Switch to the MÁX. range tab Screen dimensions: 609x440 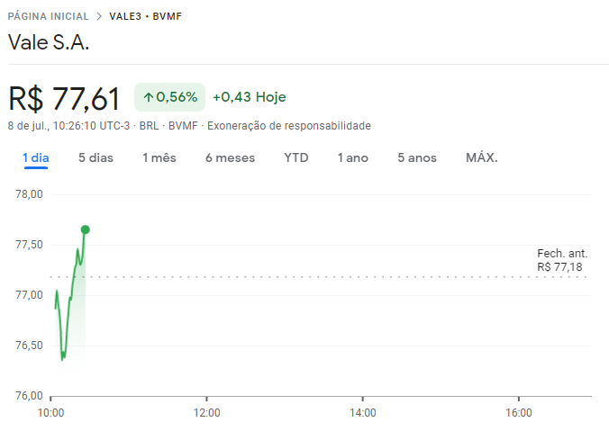tap(482, 157)
